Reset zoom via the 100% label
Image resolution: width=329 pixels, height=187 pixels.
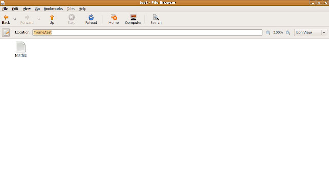pyautogui.click(x=278, y=33)
